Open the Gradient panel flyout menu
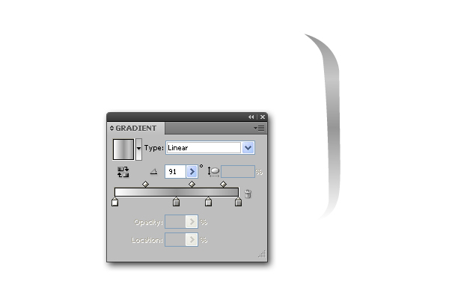This screenshot has height=299, width=449. pos(259,128)
